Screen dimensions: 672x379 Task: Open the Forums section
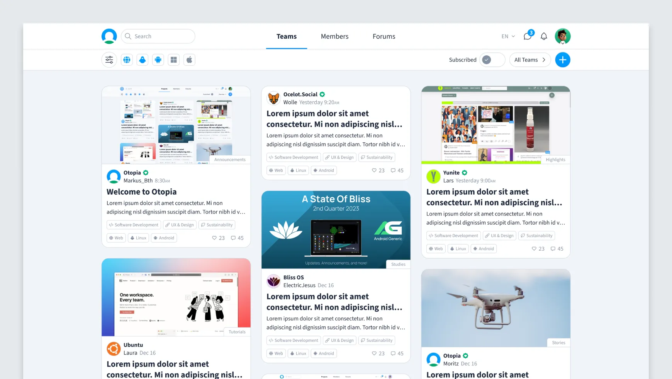(x=384, y=36)
